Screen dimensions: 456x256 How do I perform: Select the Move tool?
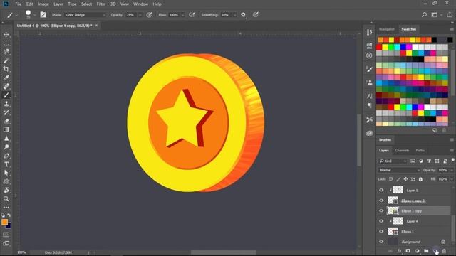[6, 35]
